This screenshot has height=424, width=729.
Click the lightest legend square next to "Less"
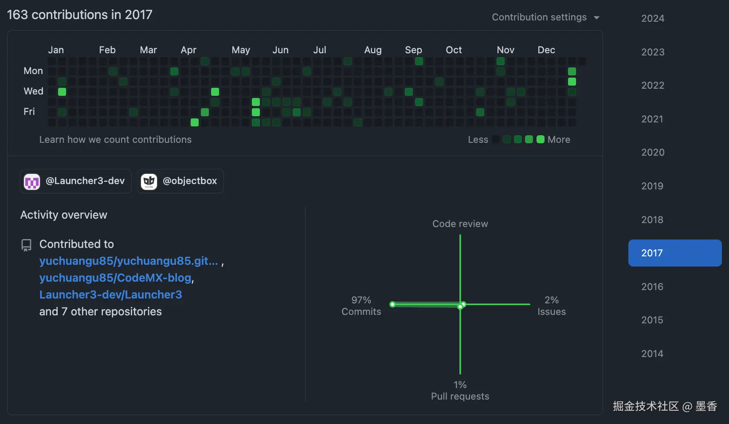[495, 139]
